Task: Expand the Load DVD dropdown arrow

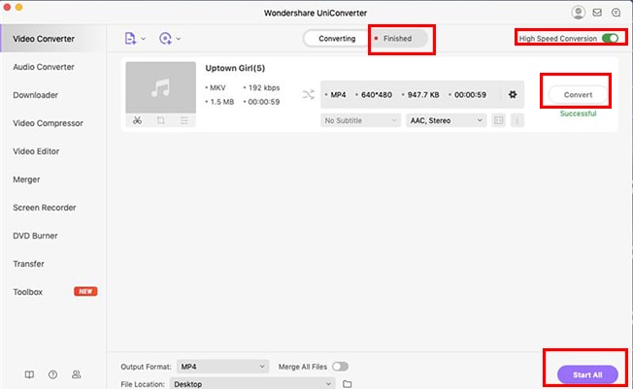Action: [178, 39]
